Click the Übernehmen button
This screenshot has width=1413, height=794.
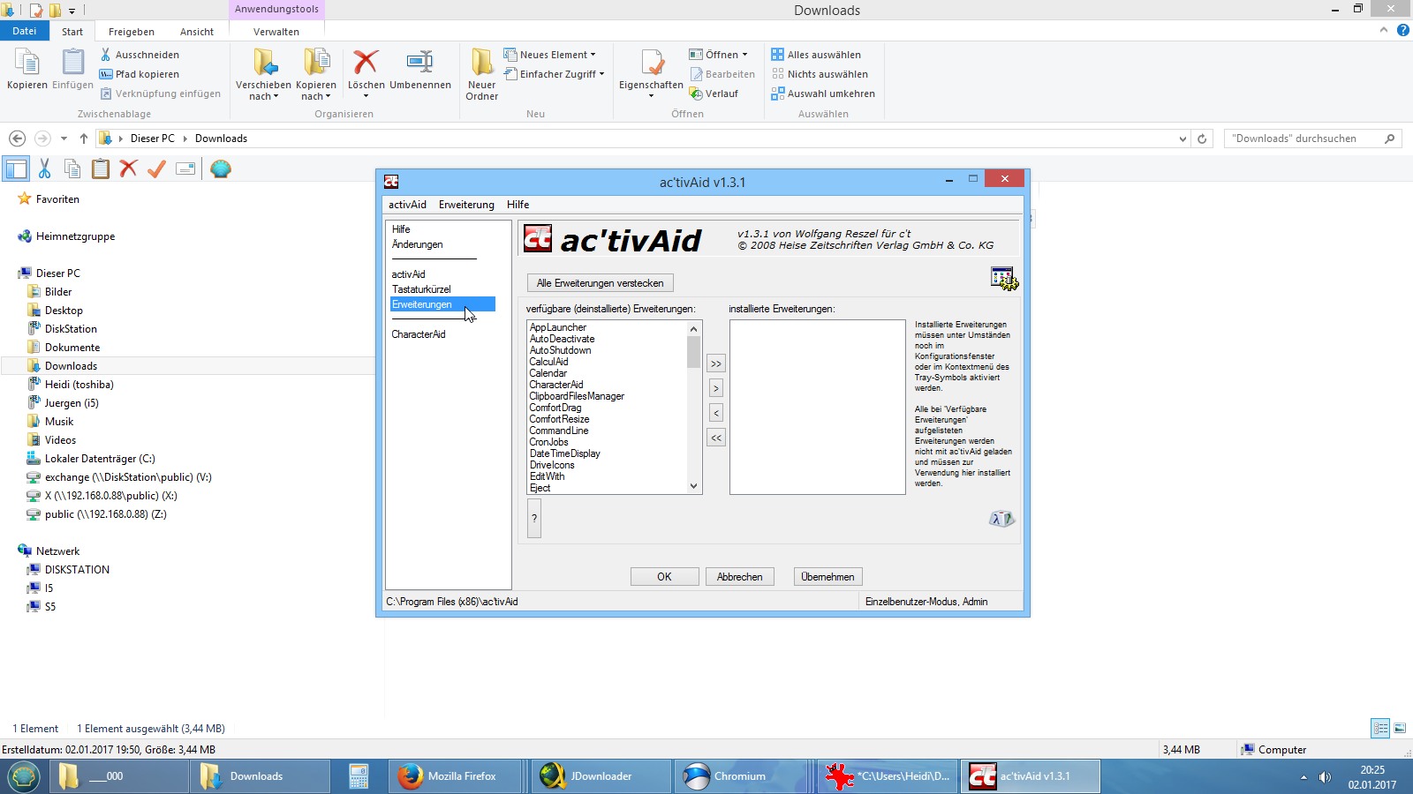(x=828, y=577)
